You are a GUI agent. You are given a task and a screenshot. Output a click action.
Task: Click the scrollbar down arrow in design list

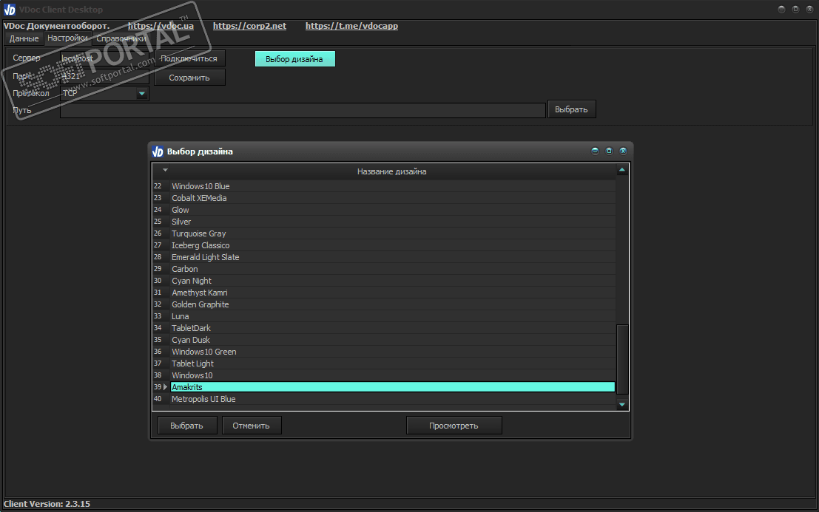click(x=622, y=405)
